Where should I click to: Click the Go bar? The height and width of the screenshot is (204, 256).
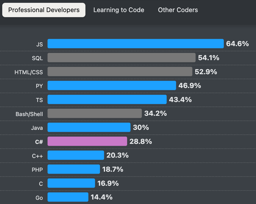tap(68, 197)
